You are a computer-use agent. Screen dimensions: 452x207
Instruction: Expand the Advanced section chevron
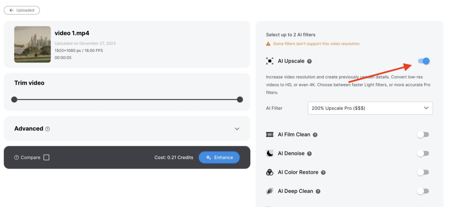click(237, 129)
